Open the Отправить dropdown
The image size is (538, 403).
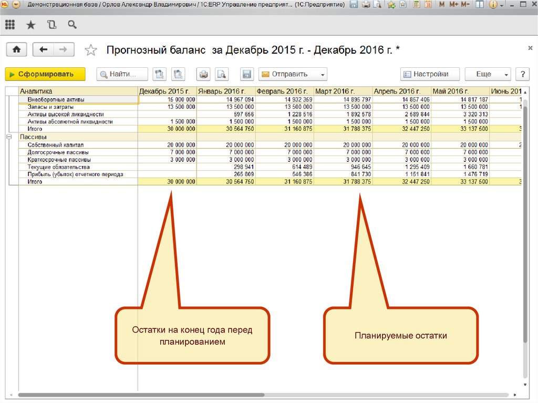293,74
